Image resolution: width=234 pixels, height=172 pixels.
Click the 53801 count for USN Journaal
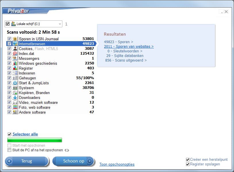[88, 39]
